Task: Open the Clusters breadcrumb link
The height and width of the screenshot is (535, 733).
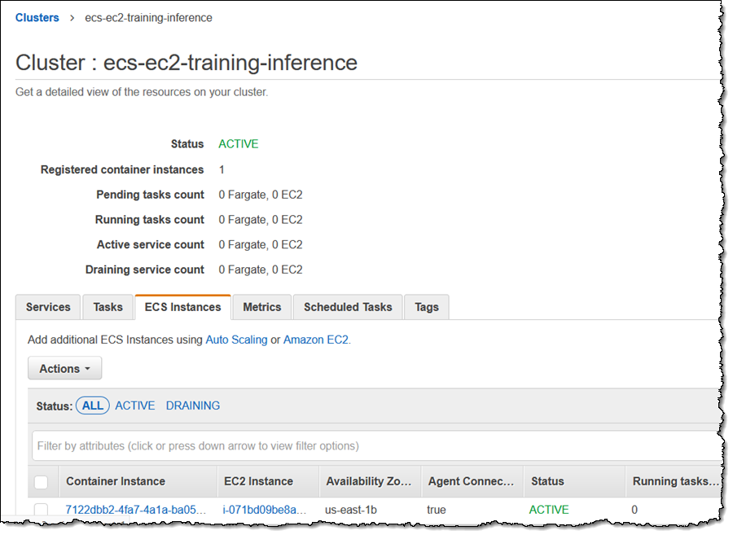Action: [x=37, y=18]
